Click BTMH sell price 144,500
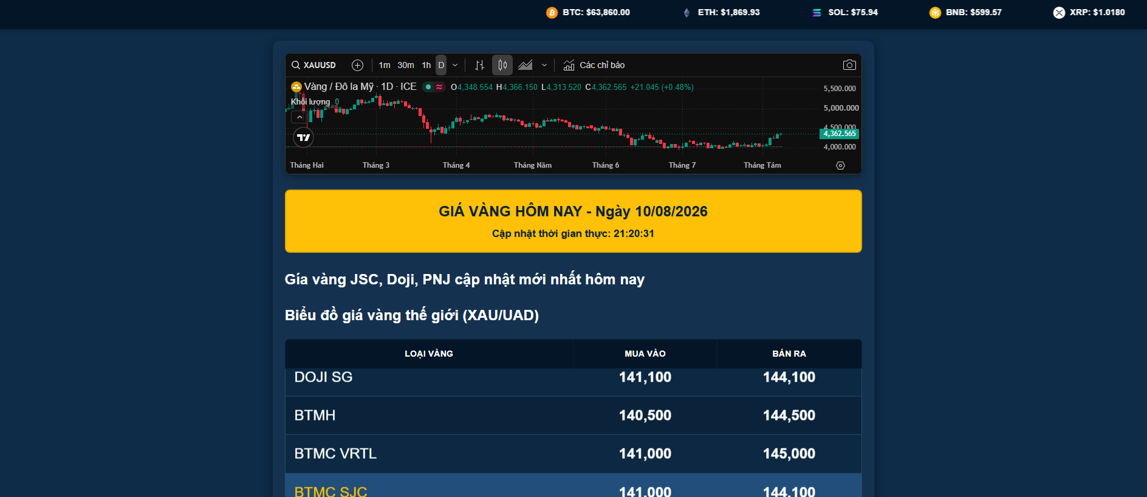 pyautogui.click(x=789, y=416)
